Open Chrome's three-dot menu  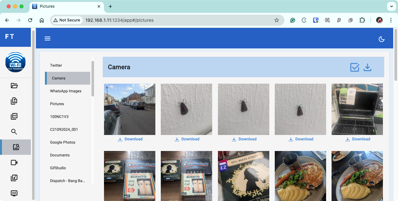point(391,20)
